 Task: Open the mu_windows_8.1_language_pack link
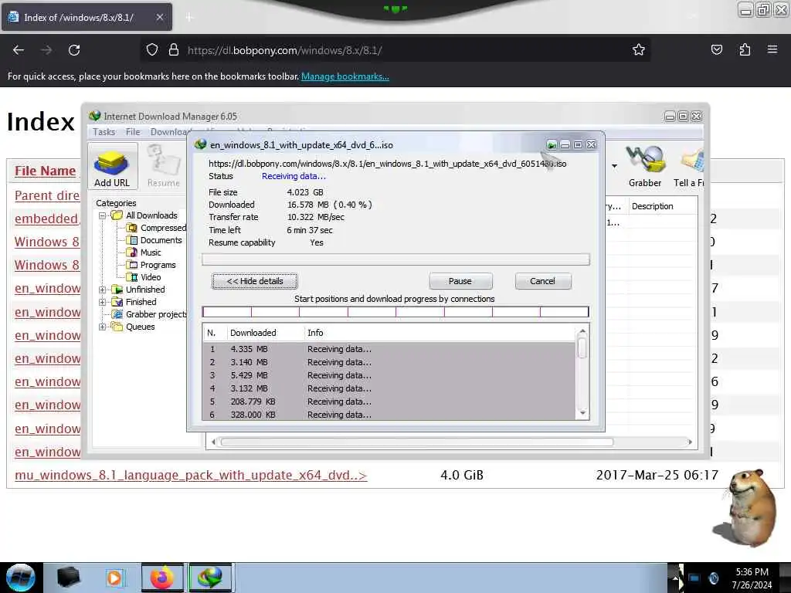191,476
